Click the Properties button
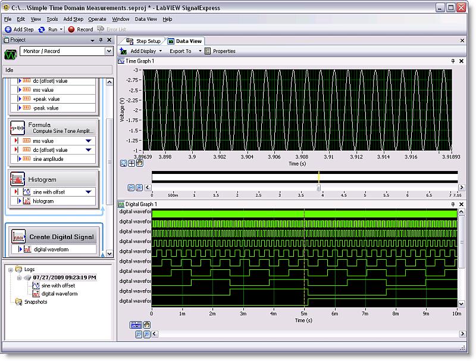The height and width of the screenshot is (361, 476). [220, 51]
